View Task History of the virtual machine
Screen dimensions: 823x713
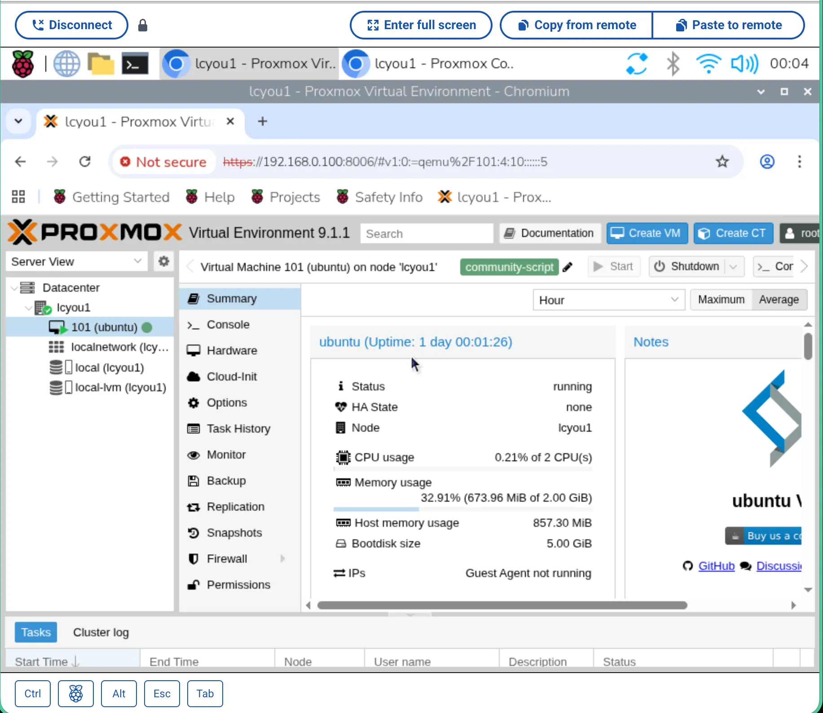pos(238,429)
